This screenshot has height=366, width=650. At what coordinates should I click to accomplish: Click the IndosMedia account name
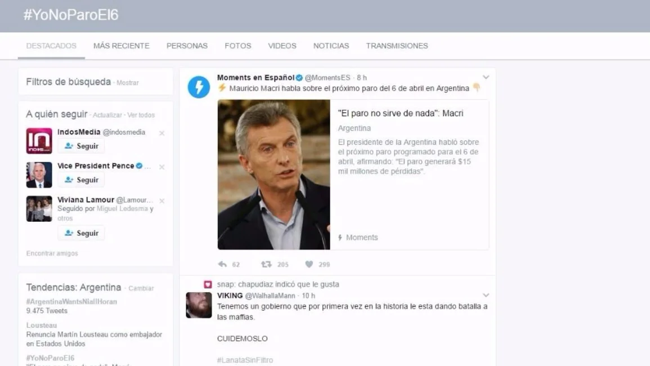coord(79,132)
